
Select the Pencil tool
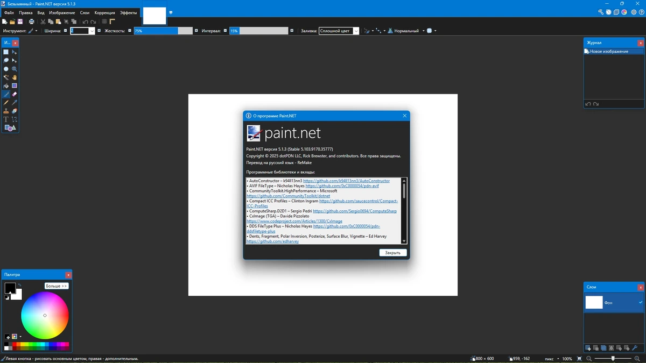[6, 102]
